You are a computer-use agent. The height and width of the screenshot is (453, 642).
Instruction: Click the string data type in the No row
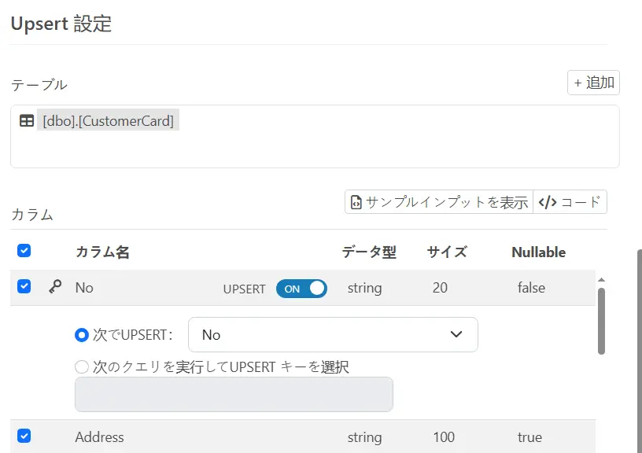(x=364, y=288)
